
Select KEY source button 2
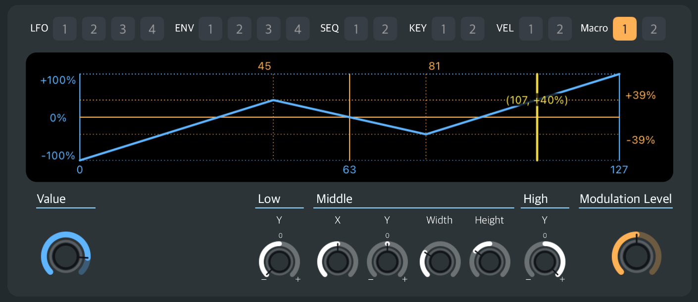[x=472, y=29]
